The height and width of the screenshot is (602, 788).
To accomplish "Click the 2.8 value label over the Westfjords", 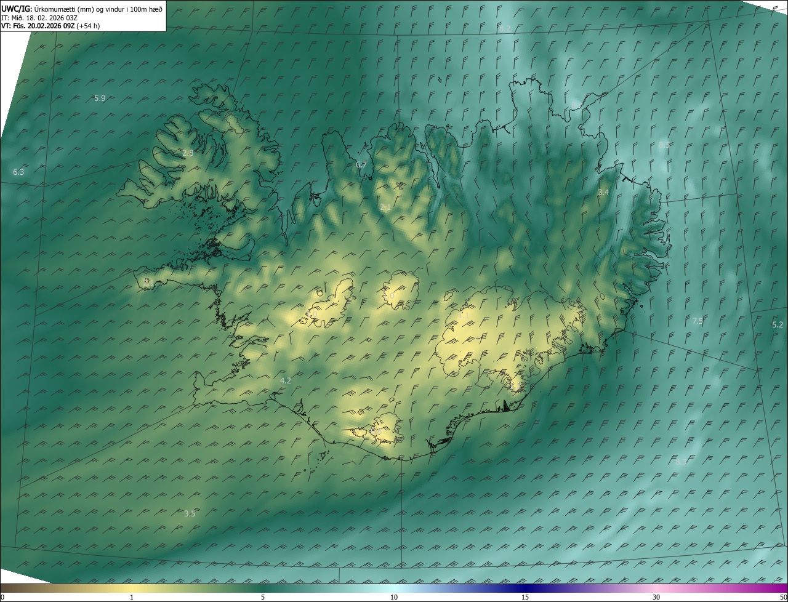I will pyautogui.click(x=188, y=153).
